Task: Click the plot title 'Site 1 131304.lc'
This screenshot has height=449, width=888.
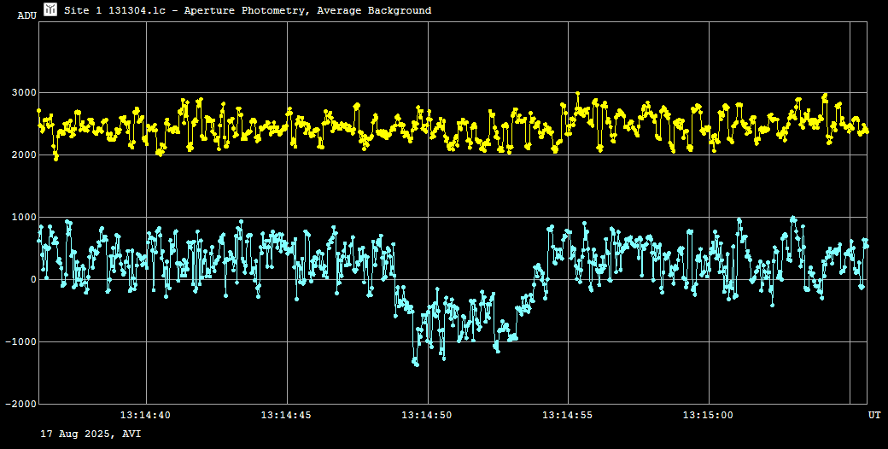Action: tap(114, 10)
